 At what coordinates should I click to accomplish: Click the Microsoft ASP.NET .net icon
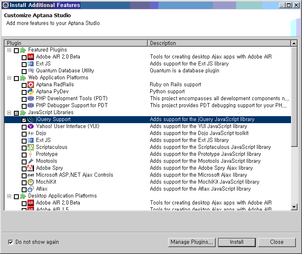tap(31, 175)
